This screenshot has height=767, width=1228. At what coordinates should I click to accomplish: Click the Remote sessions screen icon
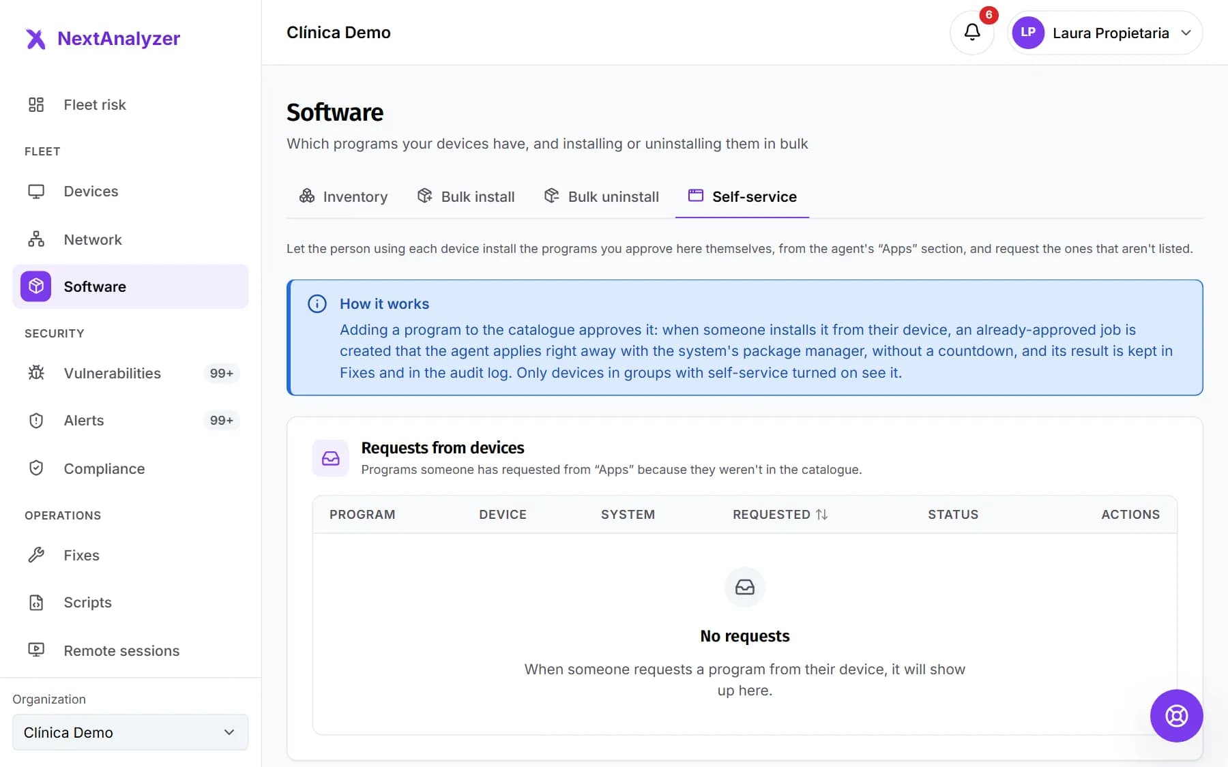pos(36,650)
